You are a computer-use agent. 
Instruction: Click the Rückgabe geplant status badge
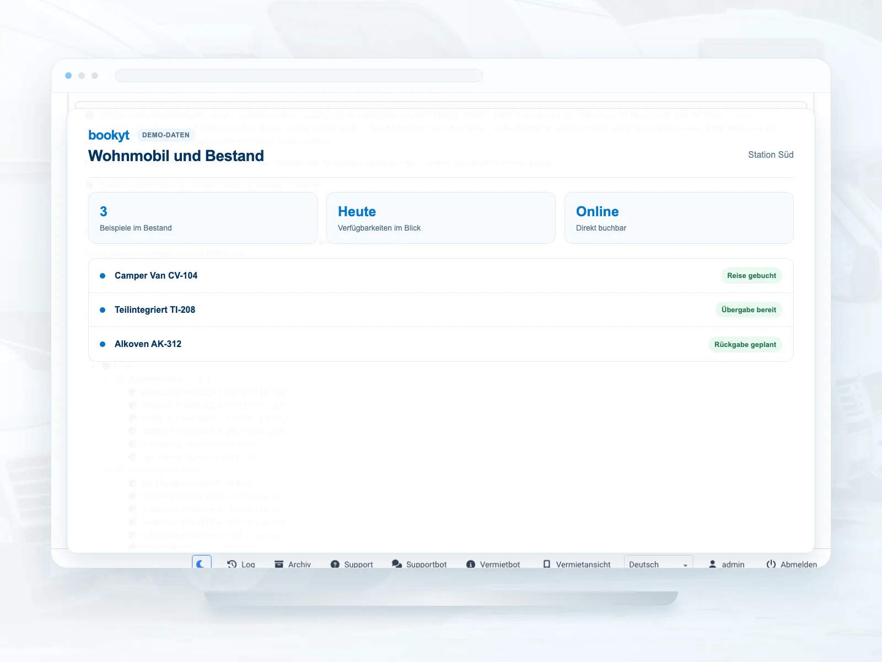[745, 345]
